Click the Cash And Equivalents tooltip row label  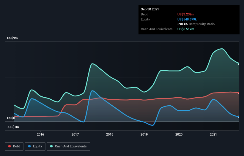(157, 29)
